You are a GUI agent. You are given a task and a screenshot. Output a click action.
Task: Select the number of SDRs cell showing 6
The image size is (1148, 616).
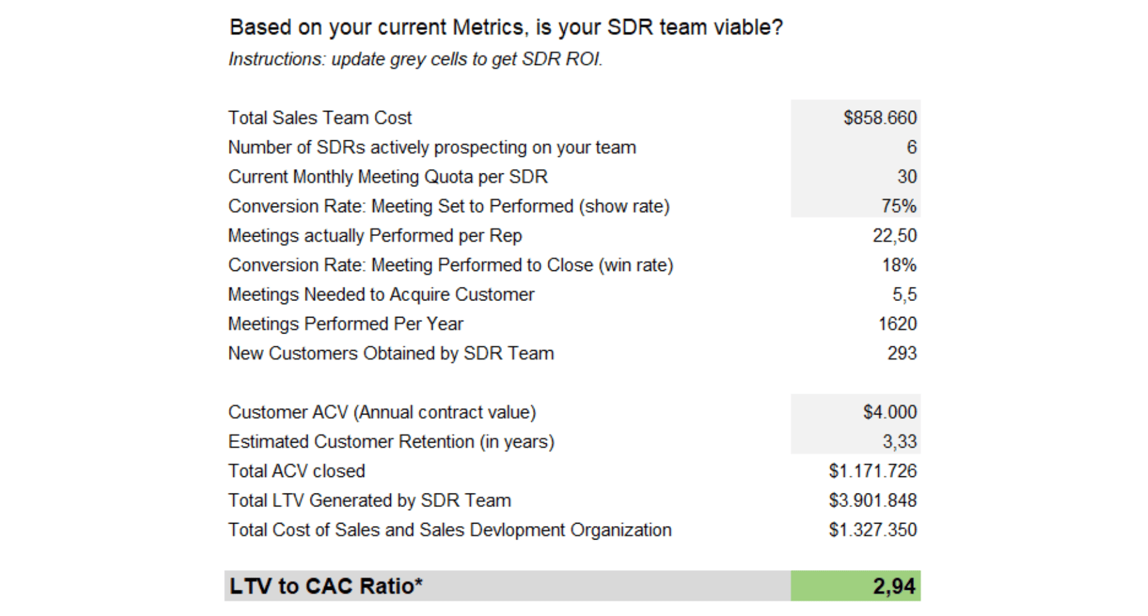(x=911, y=147)
